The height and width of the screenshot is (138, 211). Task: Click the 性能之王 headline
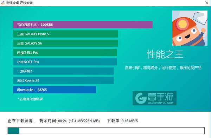pyautogui.click(x=165, y=54)
